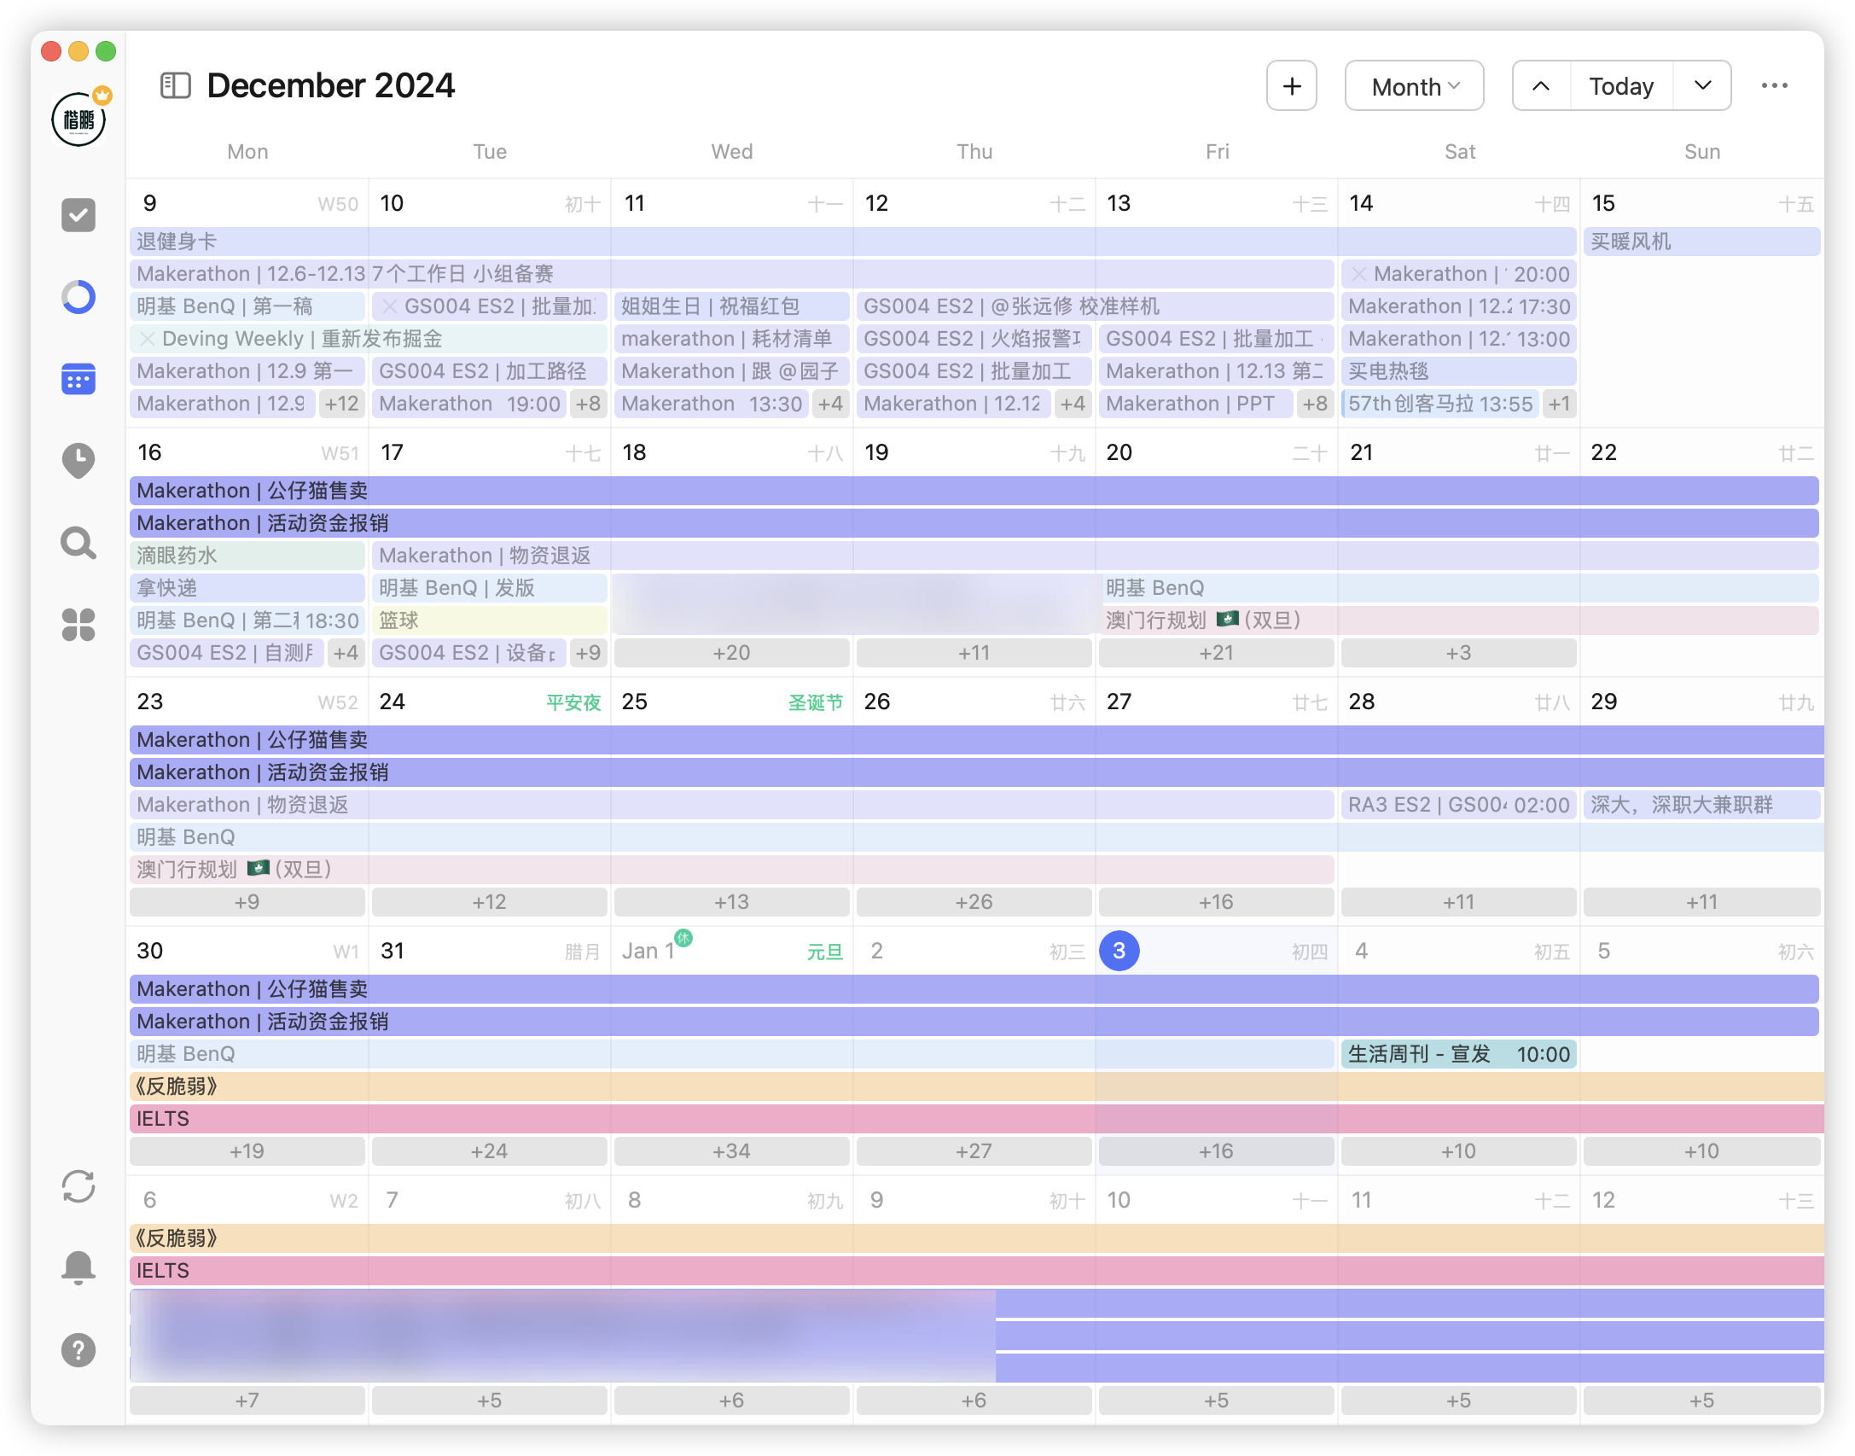The height and width of the screenshot is (1456, 1855).
Task: Click the Sync arrows icon
Action: pyautogui.click(x=79, y=1186)
